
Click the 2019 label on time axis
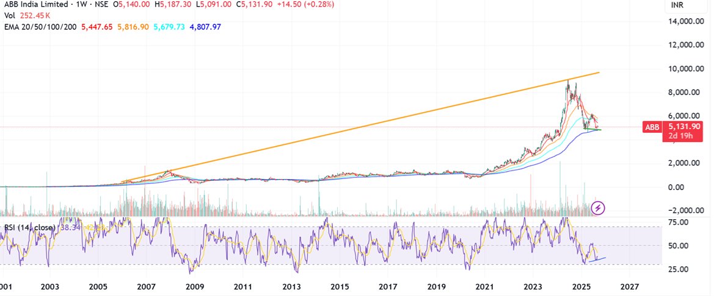436,287
